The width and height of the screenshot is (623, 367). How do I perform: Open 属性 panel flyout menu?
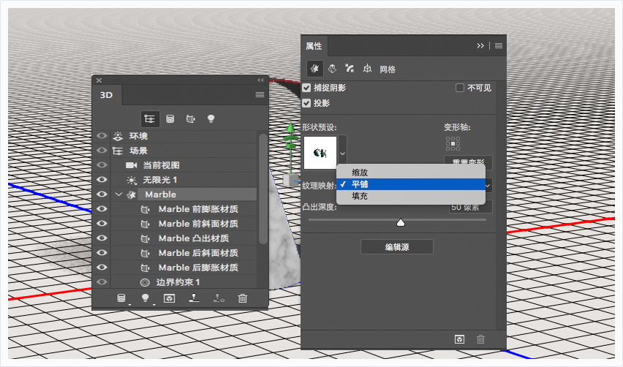pyautogui.click(x=499, y=45)
